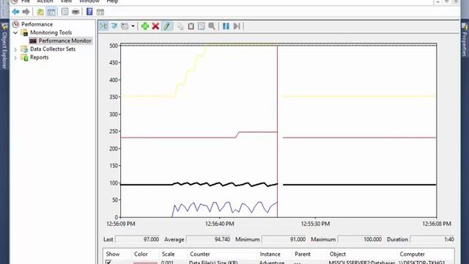Click the Minimum value field 91.000
469x264 pixels.
point(284,240)
